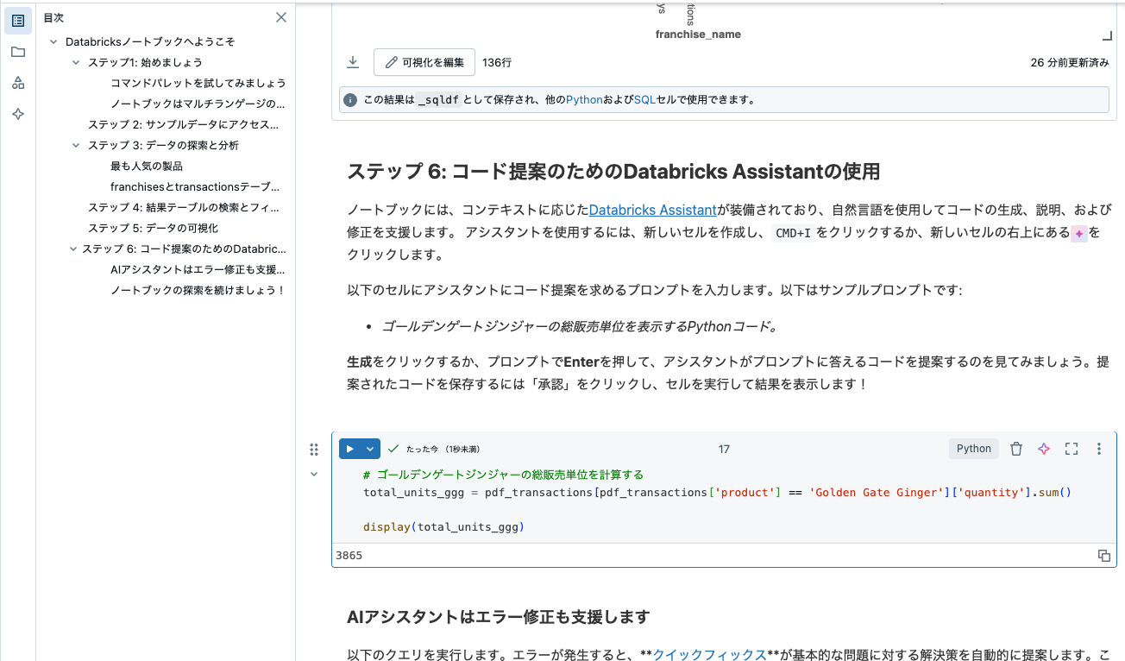Open the catalog schema browser icon

(18, 83)
